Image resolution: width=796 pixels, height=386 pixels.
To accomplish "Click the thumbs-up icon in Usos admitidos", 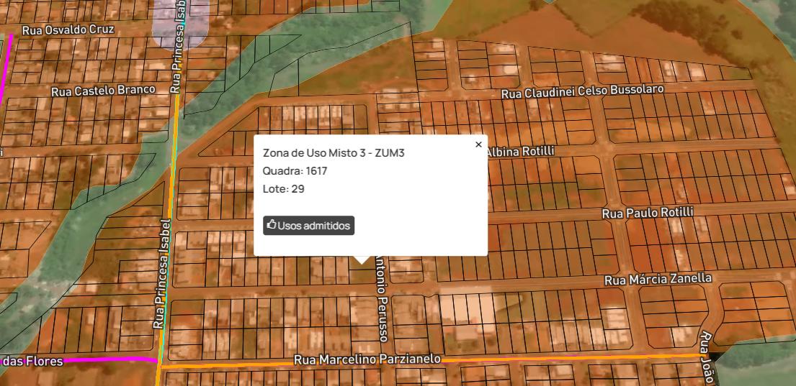I will pos(272,225).
